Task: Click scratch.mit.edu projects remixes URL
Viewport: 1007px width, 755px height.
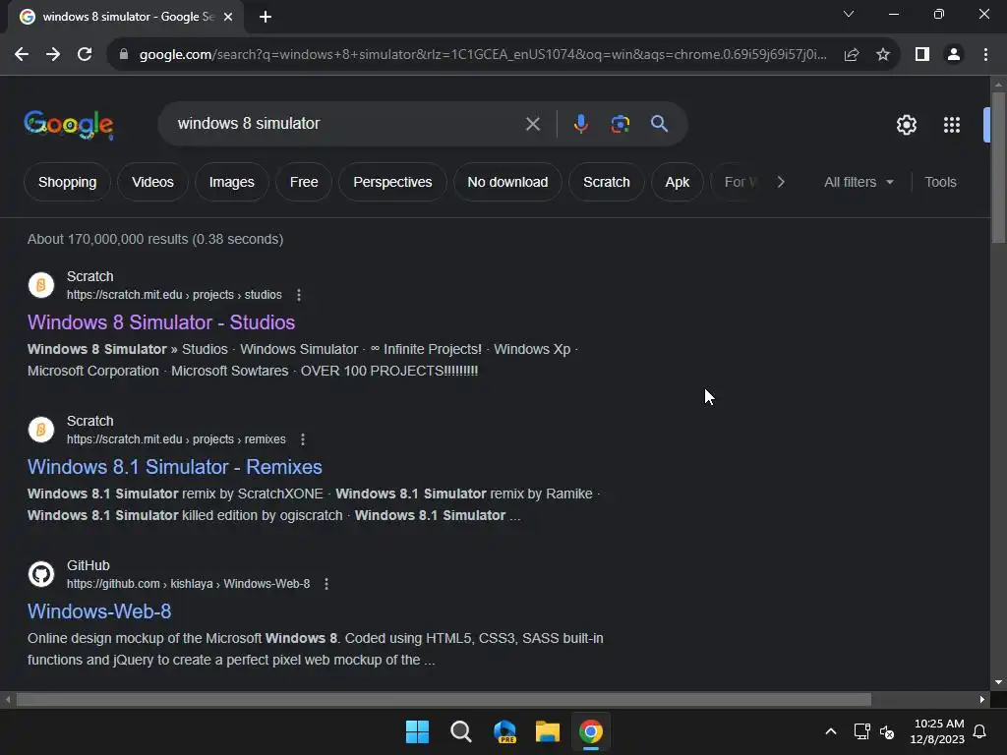Action: click(x=176, y=439)
